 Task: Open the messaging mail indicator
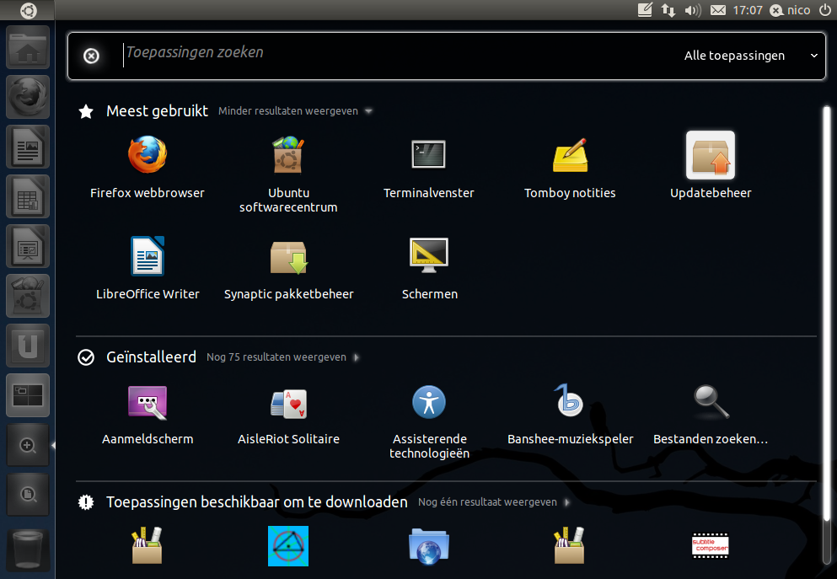click(718, 10)
